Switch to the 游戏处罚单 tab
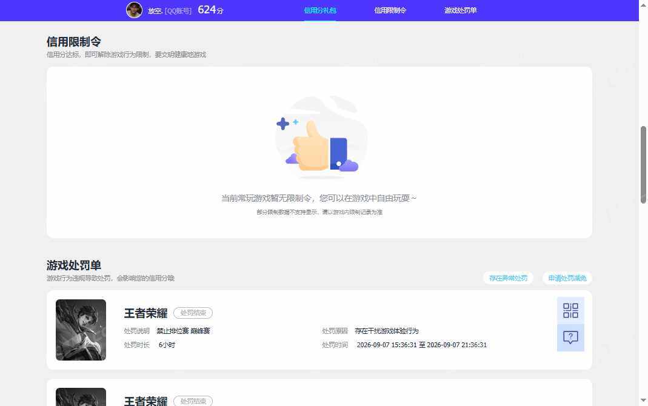The width and height of the screenshot is (648, 406). (x=460, y=10)
